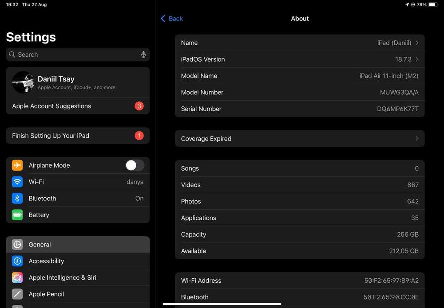Viewport: 444px width, 308px height.
Task: Tap the Back chevron arrow icon
Action: 163,19
